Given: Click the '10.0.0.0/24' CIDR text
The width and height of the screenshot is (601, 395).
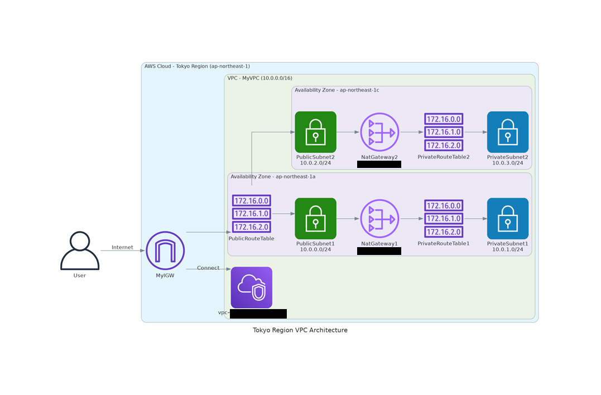Looking at the screenshot, I should pyautogui.click(x=315, y=249).
